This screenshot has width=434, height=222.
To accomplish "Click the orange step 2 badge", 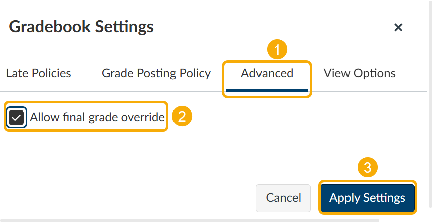I will click(182, 116).
